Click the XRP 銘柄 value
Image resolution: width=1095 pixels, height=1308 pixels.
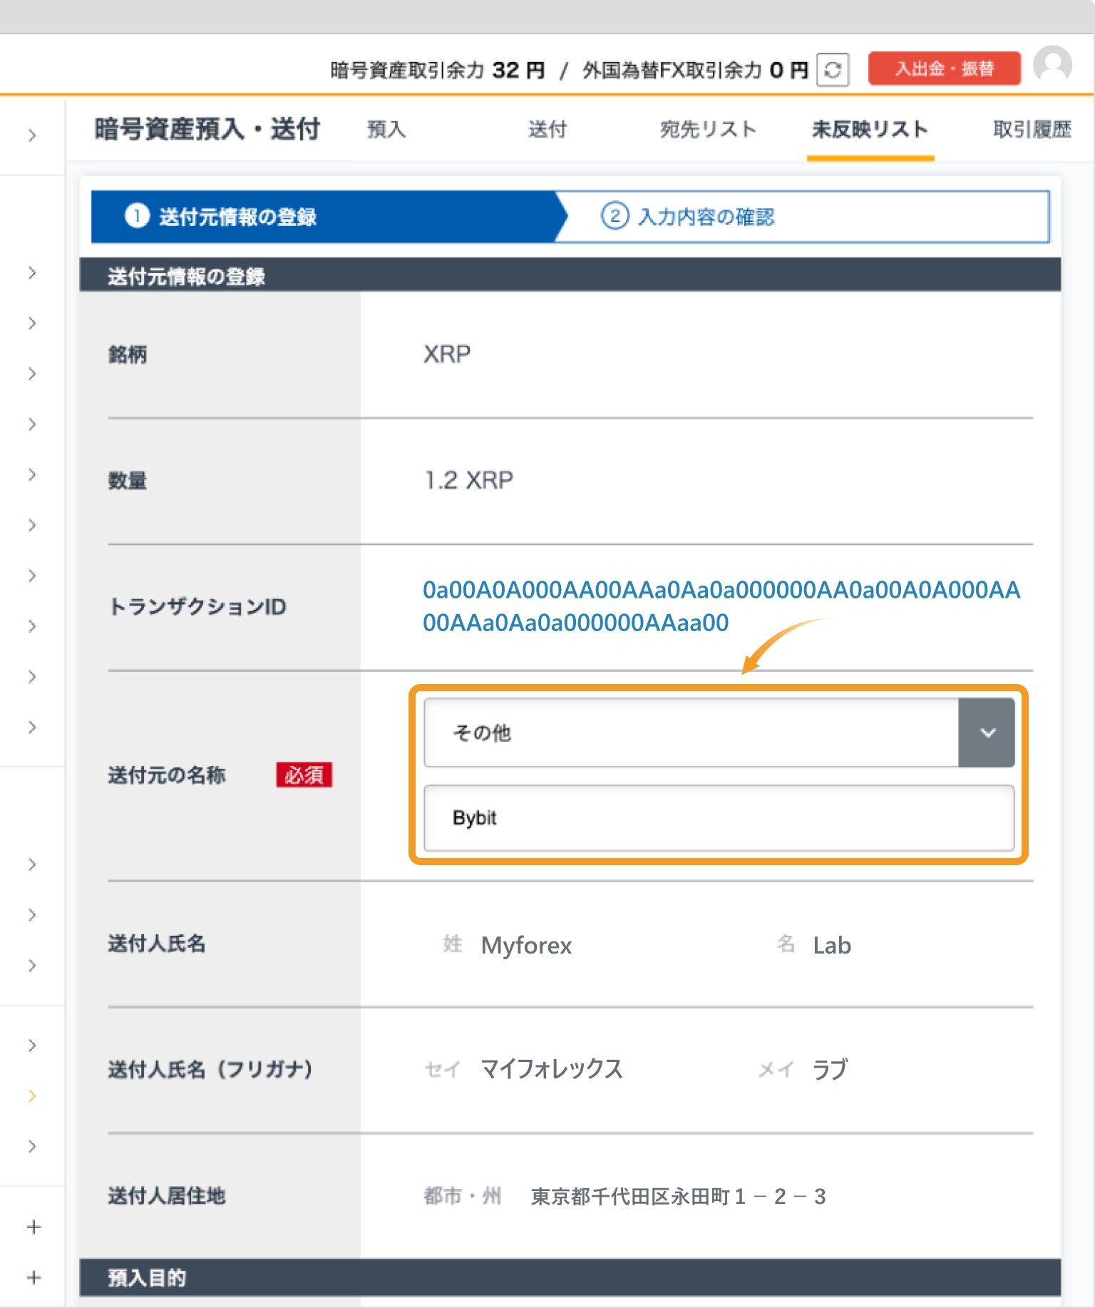coord(447,354)
